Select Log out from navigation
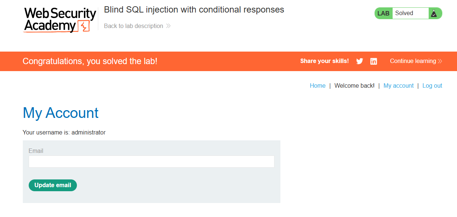Image resolution: width=457 pixels, height=217 pixels. coord(432,85)
